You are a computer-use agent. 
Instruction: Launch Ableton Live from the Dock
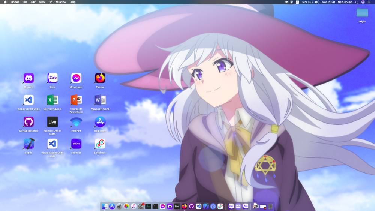click(177, 206)
